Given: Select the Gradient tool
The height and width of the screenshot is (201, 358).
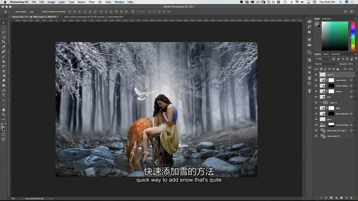Looking at the screenshot, I should [3, 76].
